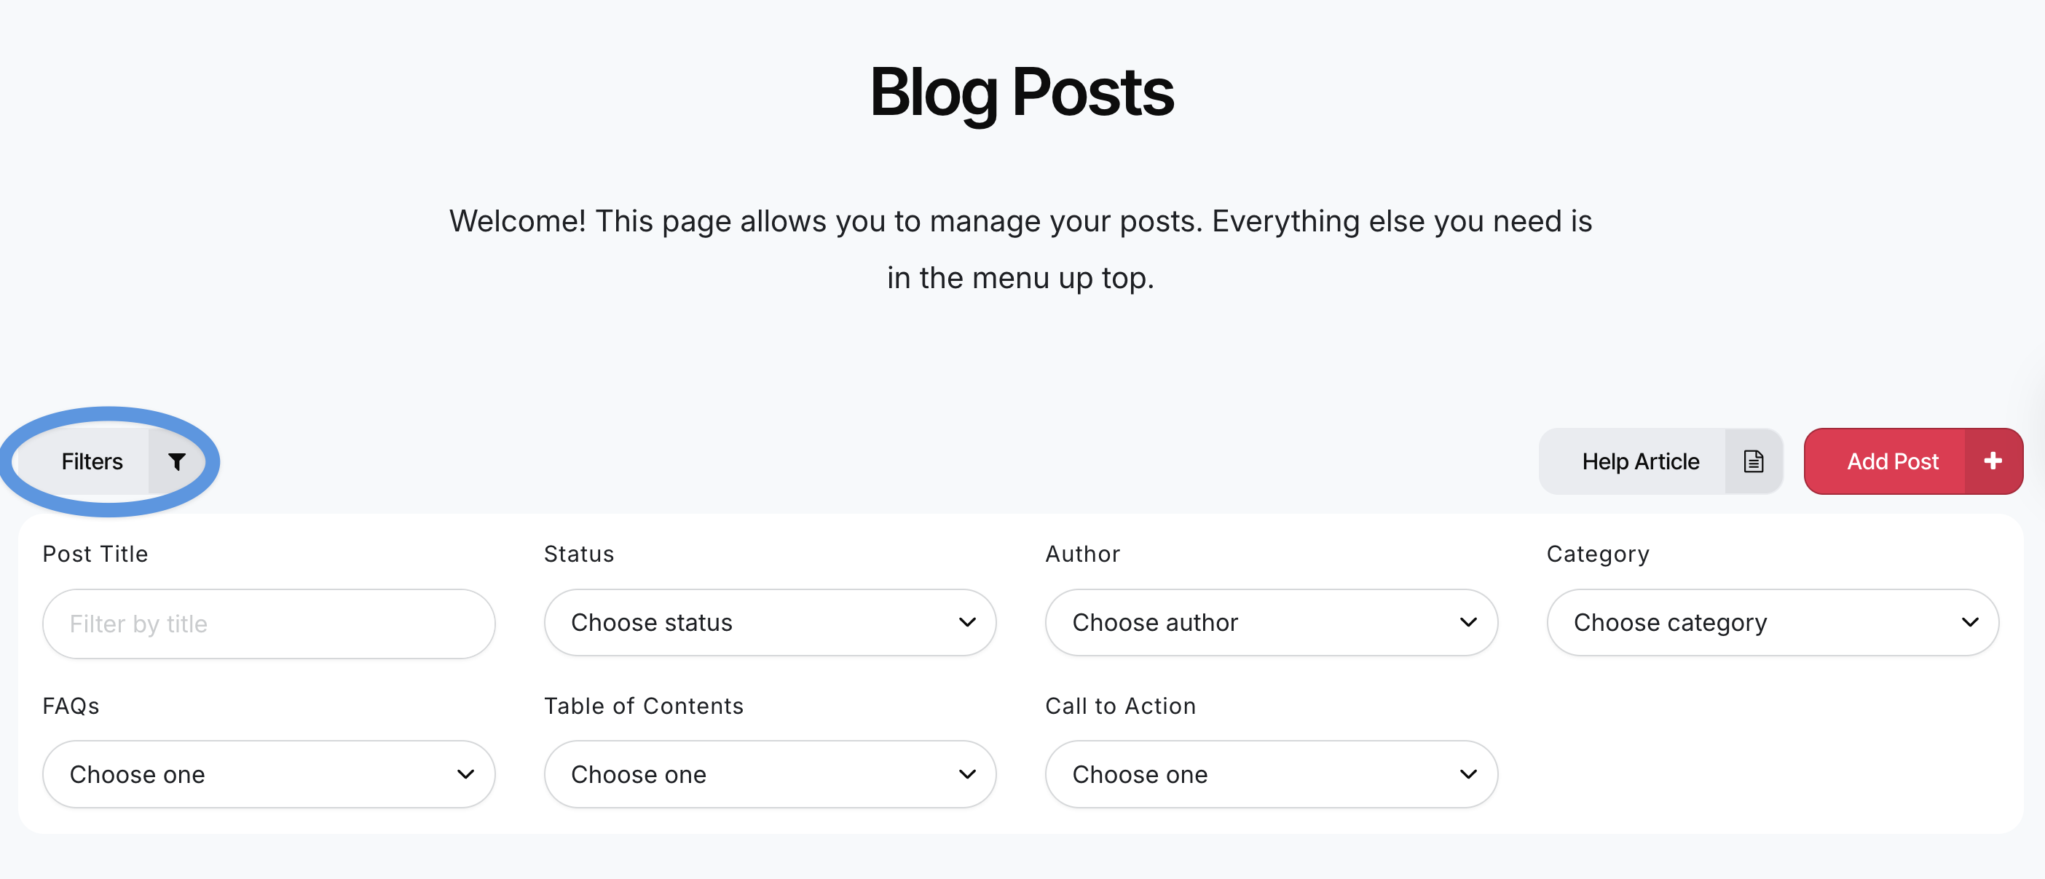This screenshot has height=879, width=2045.
Task: Focus the Filter by title field
Action: (x=268, y=624)
